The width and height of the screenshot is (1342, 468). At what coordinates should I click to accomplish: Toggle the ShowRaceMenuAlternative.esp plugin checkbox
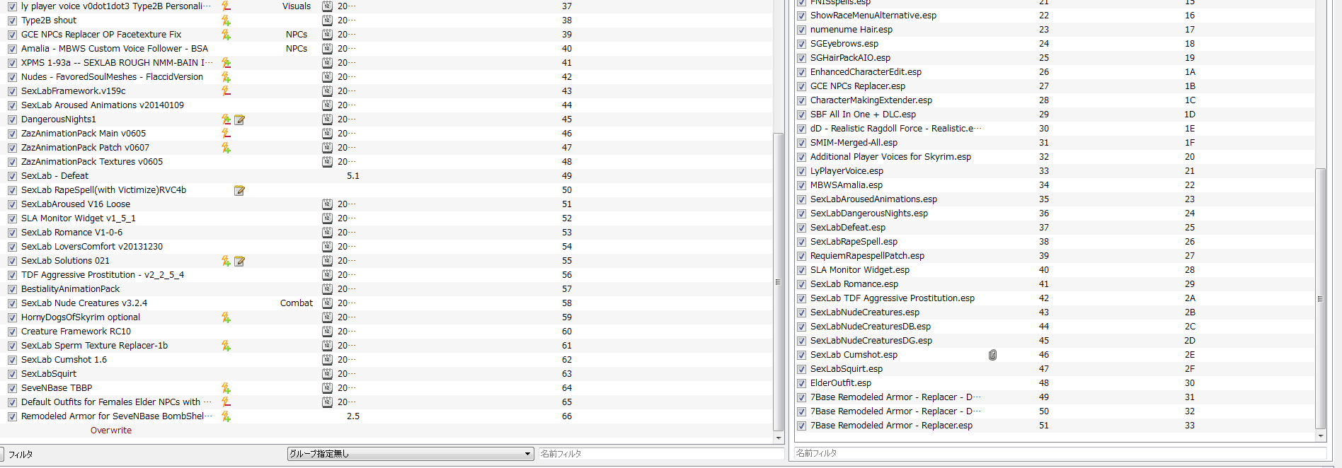pyautogui.click(x=801, y=16)
